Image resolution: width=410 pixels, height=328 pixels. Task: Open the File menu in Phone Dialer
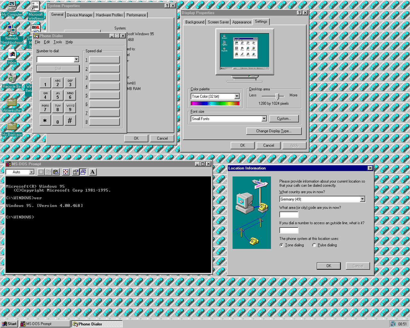(37, 42)
